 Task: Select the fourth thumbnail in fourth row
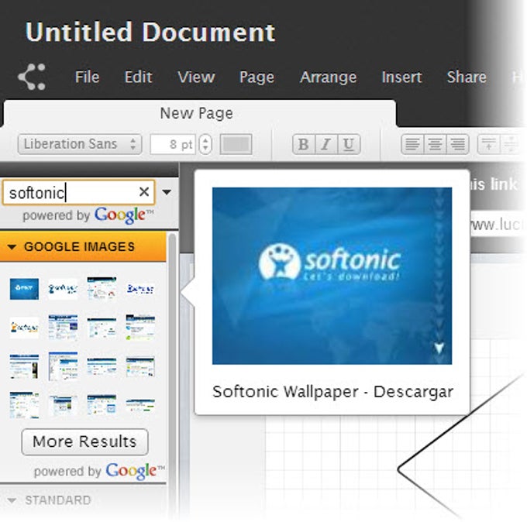point(140,405)
